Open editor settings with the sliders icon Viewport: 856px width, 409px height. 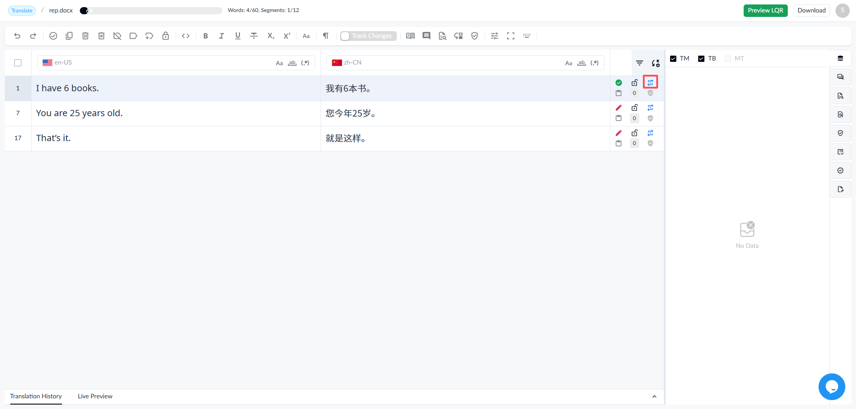(x=494, y=36)
